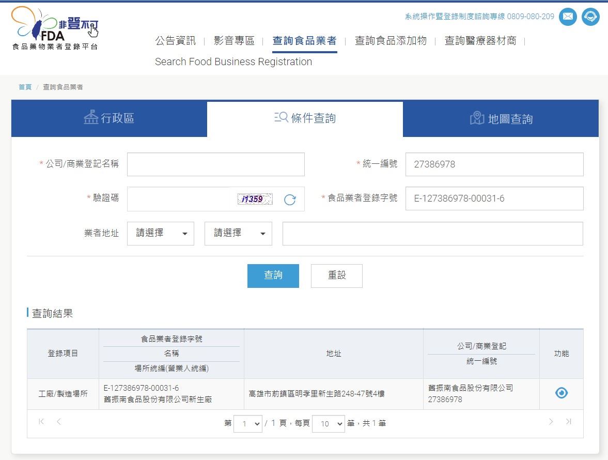Jump to the first results page
The width and height of the screenshot is (608, 460).
pyautogui.click(x=41, y=422)
